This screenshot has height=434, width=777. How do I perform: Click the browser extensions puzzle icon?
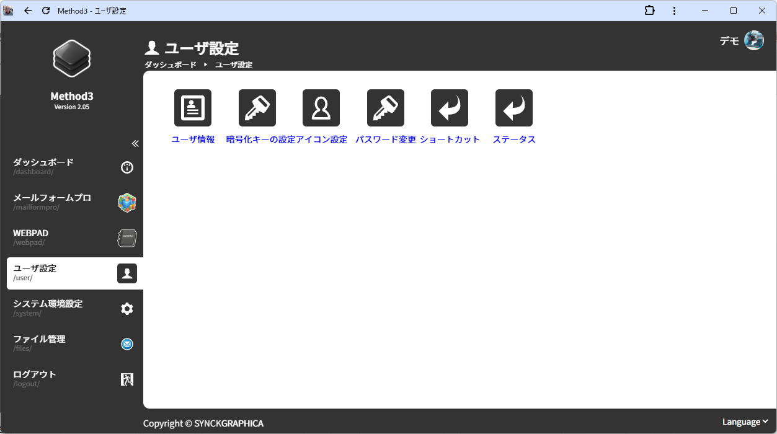pos(650,11)
